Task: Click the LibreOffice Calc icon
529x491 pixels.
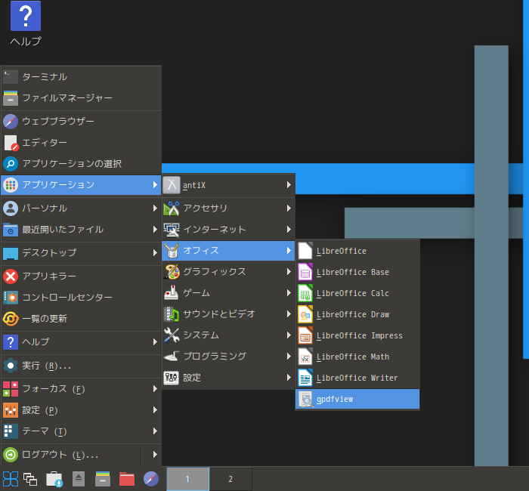Action: [305, 293]
